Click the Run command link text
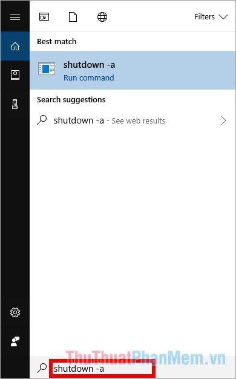Screen dimensions: 236x379 click(88, 78)
